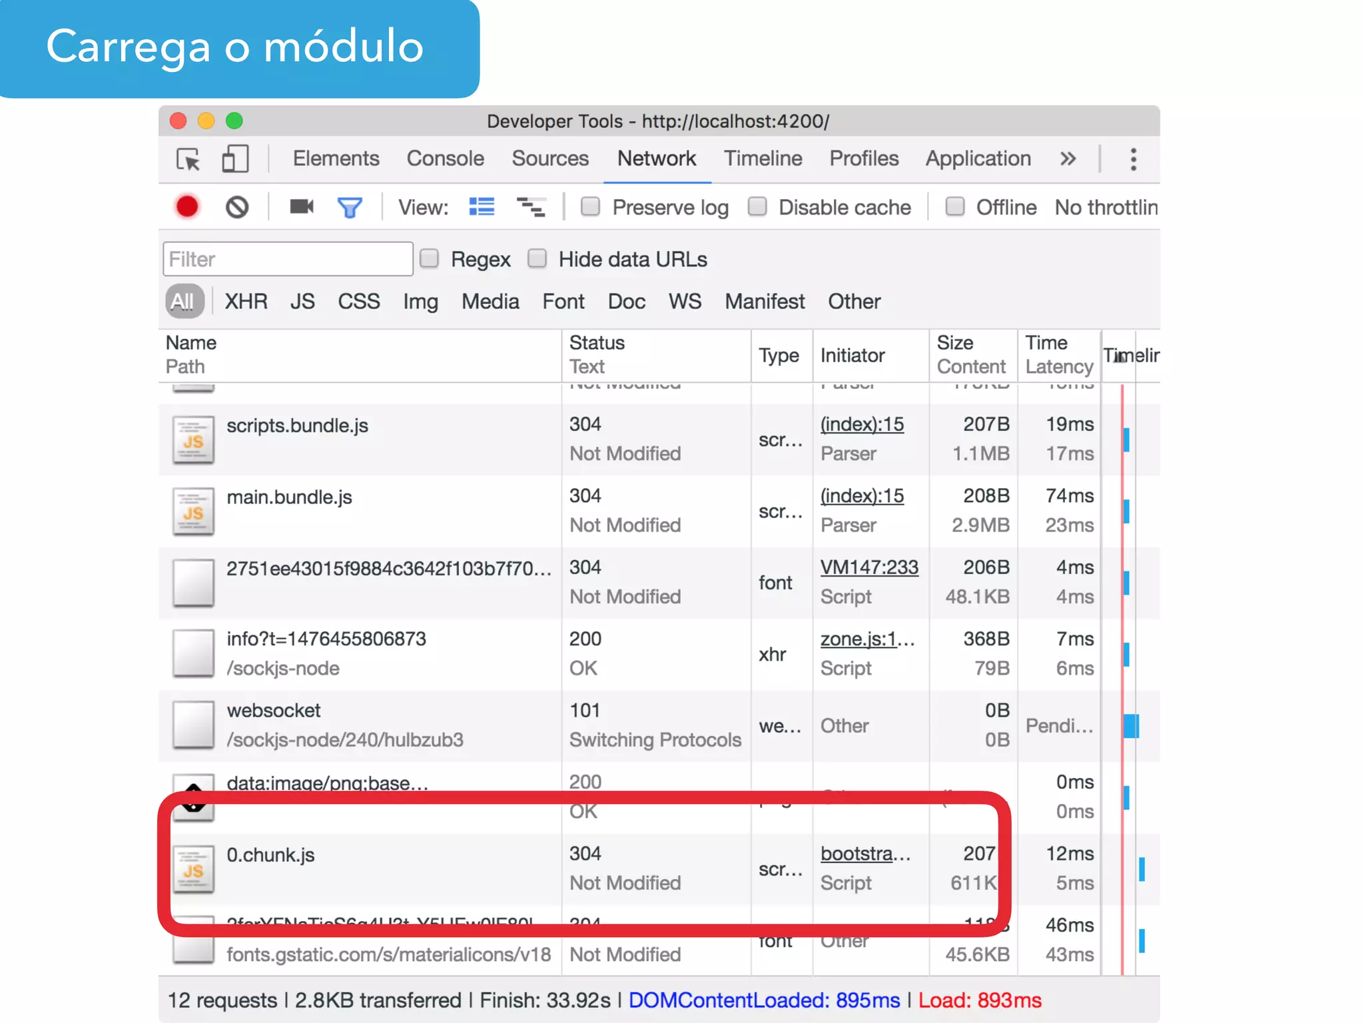The height and width of the screenshot is (1023, 1364).
Task: Filter requests by CSS
Action: (359, 302)
